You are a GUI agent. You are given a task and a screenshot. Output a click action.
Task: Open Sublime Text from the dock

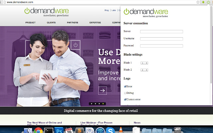79,130
